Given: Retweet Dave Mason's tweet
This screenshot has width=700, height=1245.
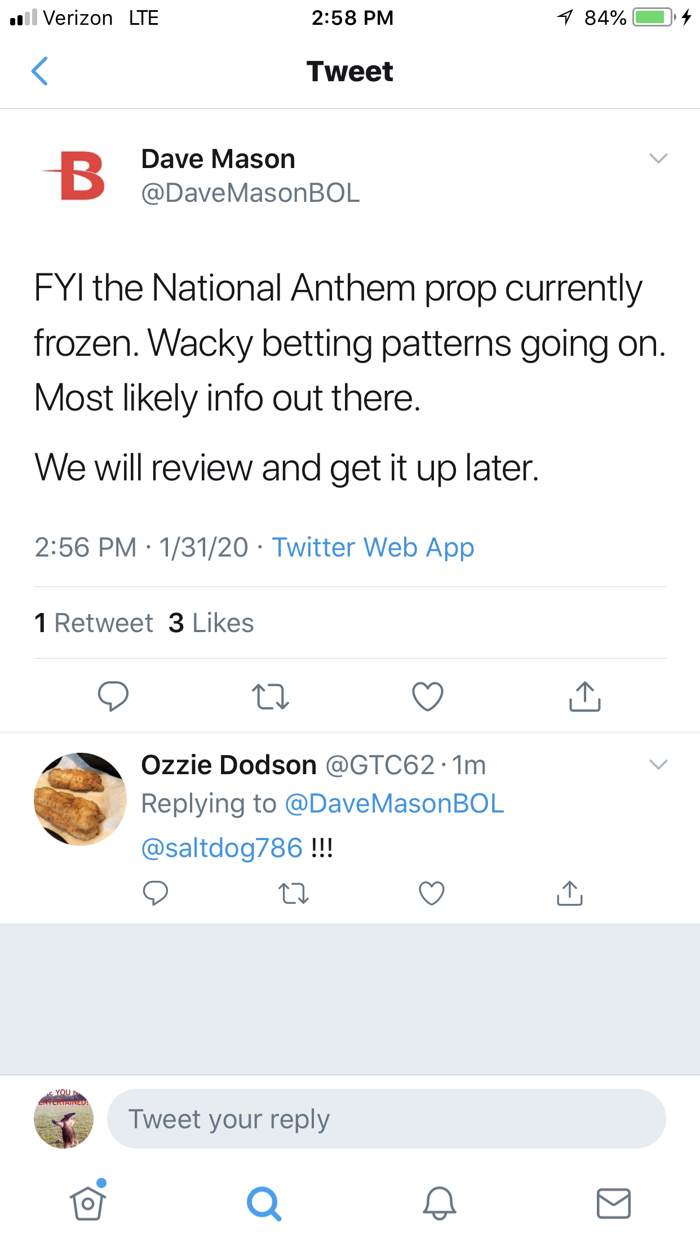Looking at the screenshot, I should point(271,696).
